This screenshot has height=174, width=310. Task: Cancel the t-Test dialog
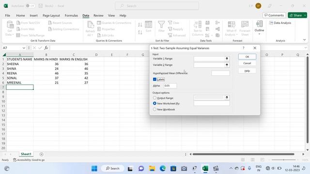(x=247, y=63)
